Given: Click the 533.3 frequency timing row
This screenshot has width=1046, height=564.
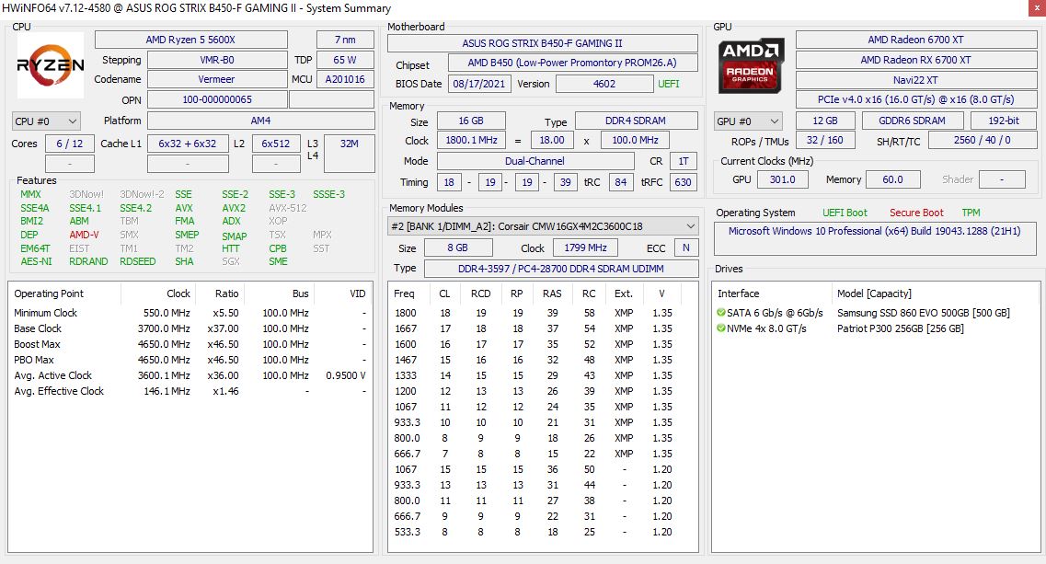Looking at the screenshot, I should pyautogui.click(x=543, y=532).
